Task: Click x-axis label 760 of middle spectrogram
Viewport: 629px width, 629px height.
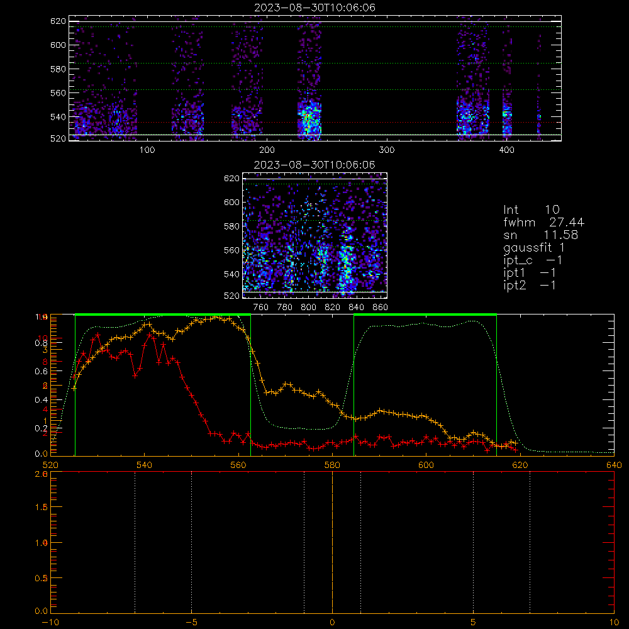Action: [x=261, y=308]
